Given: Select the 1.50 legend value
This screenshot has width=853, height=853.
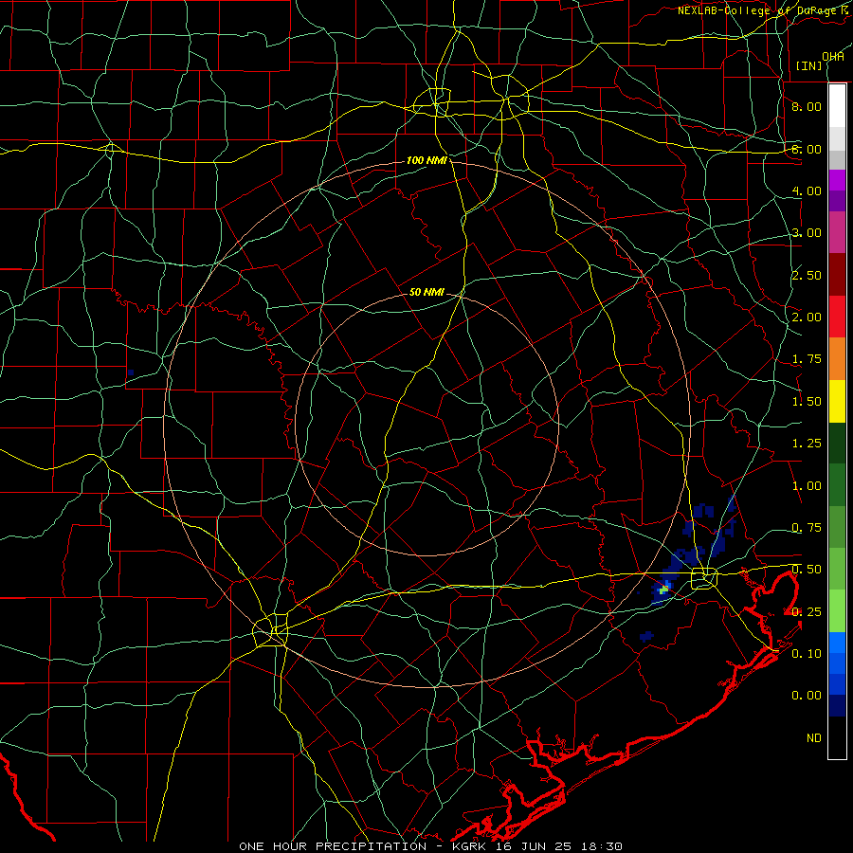Looking at the screenshot, I should [807, 402].
